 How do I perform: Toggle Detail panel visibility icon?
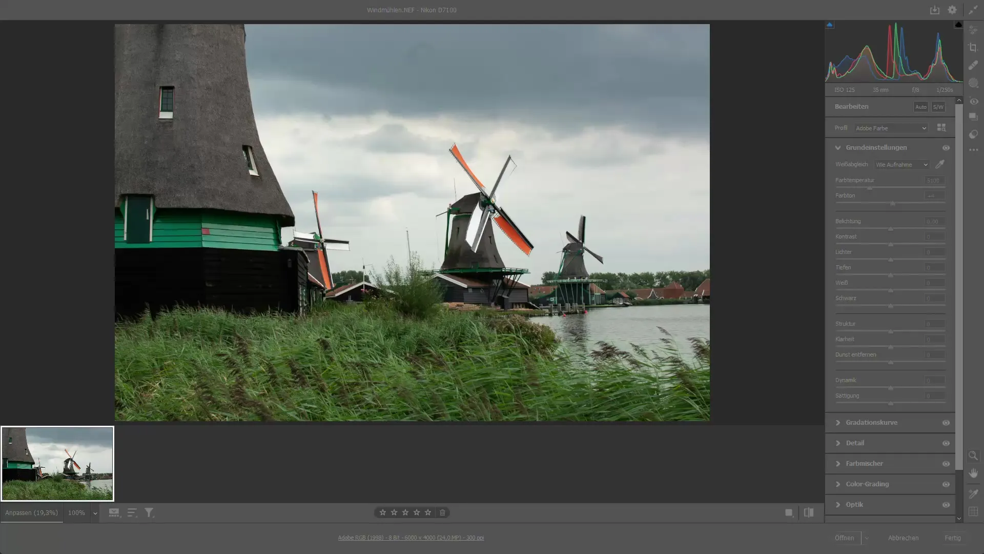pos(946,442)
